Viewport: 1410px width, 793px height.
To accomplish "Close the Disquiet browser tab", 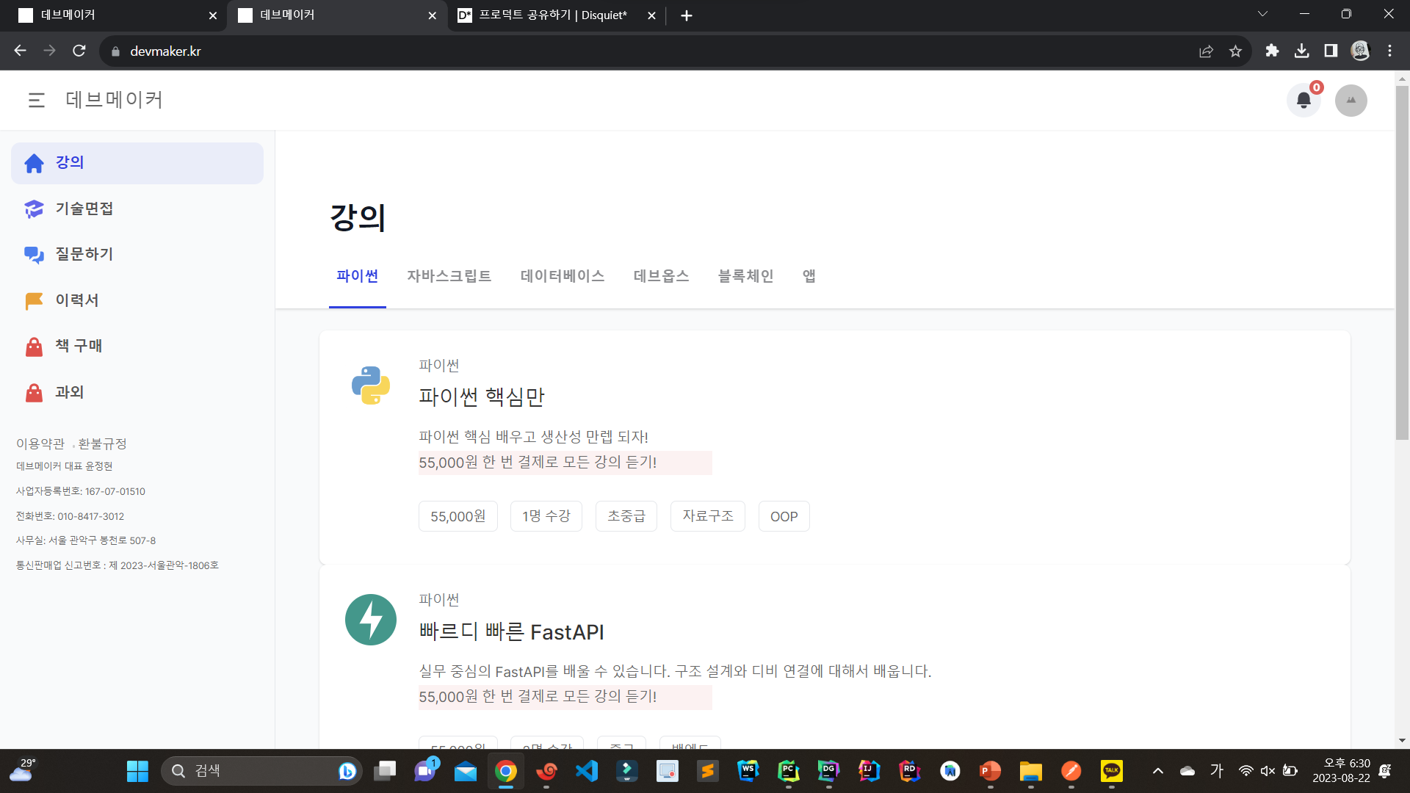I will pyautogui.click(x=651, y=15).
